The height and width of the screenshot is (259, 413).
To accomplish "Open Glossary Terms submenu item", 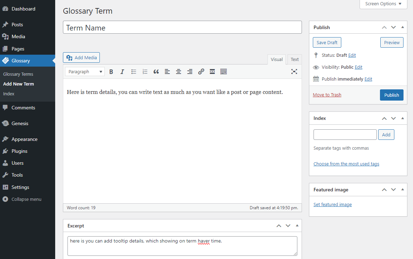I will pos(18,74).
